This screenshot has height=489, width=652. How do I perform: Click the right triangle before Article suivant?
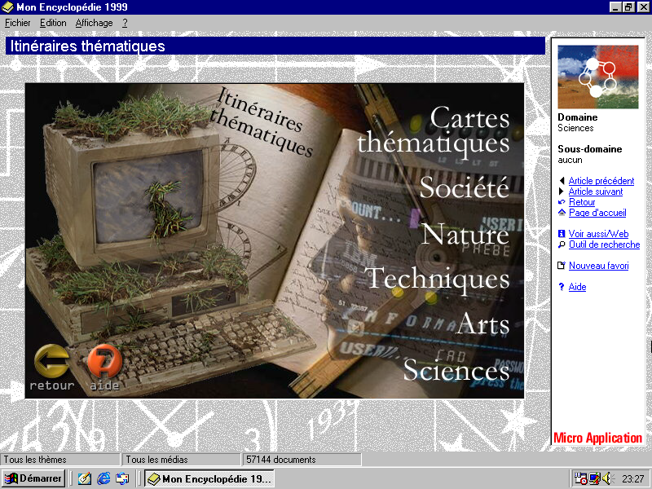[x=562, y=192]
